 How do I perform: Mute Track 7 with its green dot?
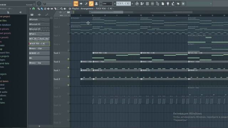[x=68, y=76]
